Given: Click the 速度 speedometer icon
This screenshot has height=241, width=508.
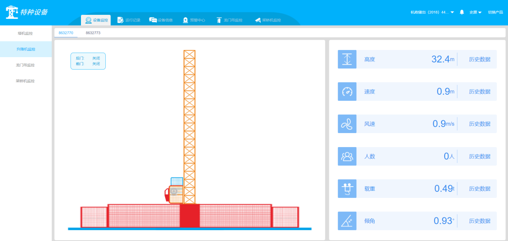Looking at the screenshot, I should (x=347, y=92).
